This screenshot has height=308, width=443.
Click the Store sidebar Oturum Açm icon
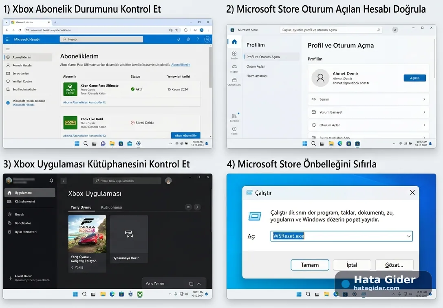pyautogui.click(x=234, y=80)
